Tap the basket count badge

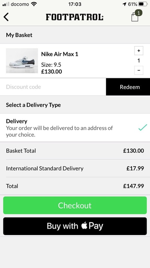[139, 13]
